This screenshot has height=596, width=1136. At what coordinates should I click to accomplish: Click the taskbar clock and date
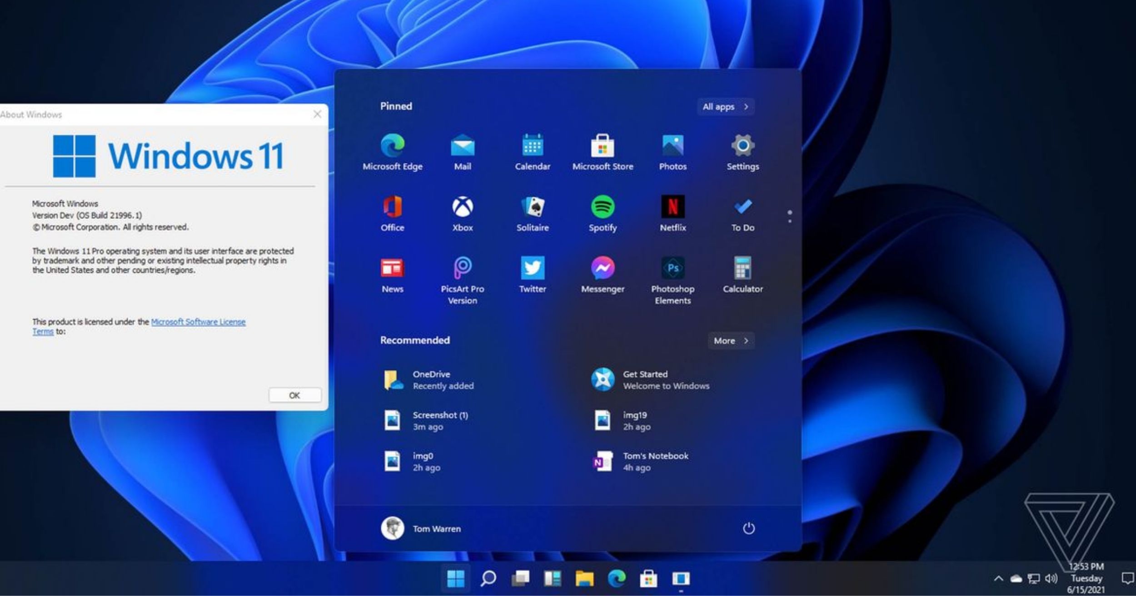click(x=1086, y=578)
